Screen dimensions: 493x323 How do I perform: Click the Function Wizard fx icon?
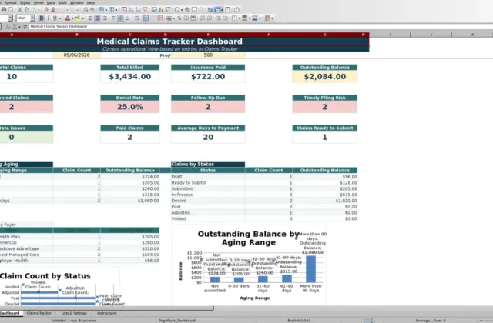(x=8, y=27)
